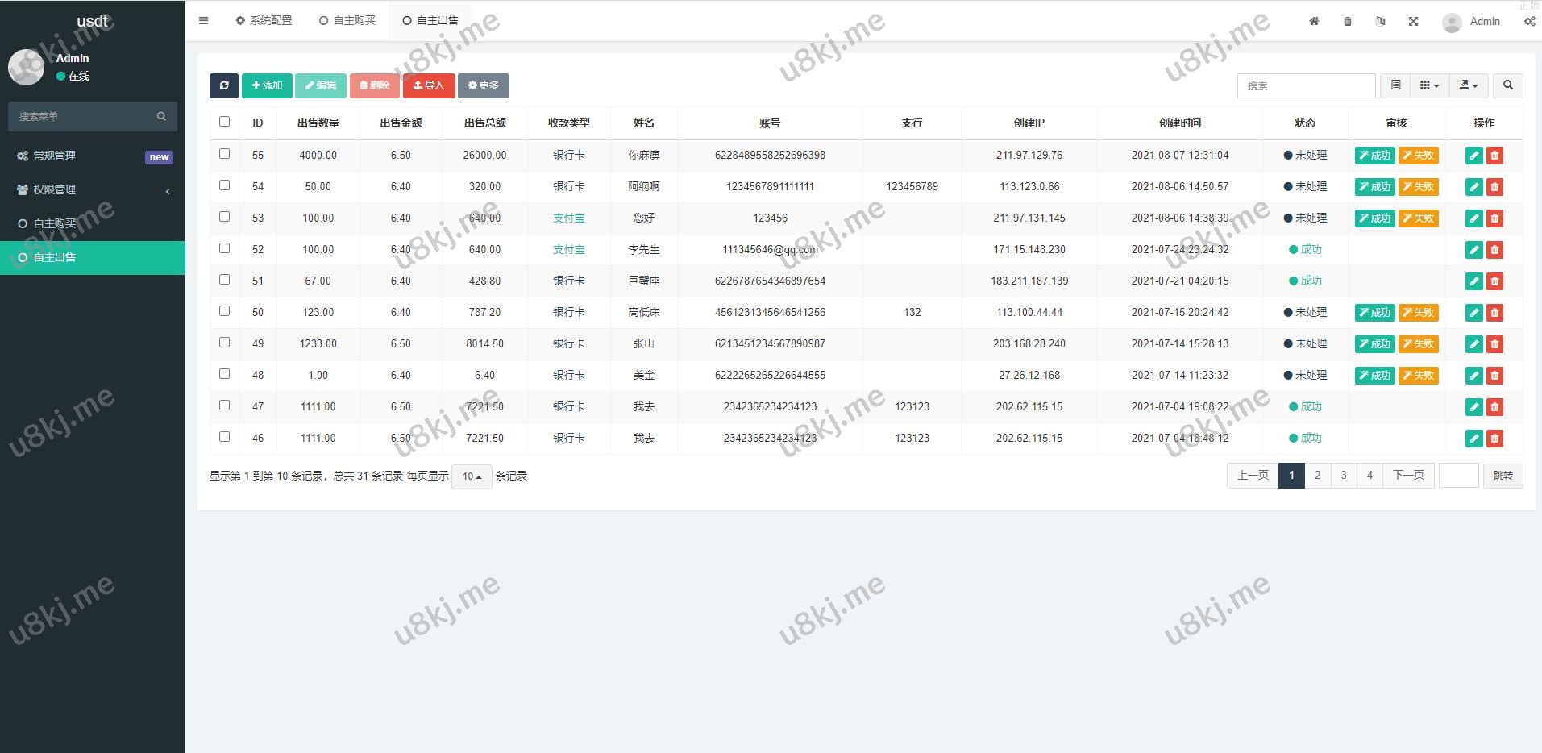This screenshot has height=753, width=1542.
Task: Click the refresh table icon button
Action: click(x=224, y=85)
